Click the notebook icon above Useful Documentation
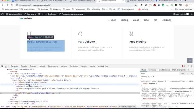Viewport: 194px width, 109px height. 29,34
